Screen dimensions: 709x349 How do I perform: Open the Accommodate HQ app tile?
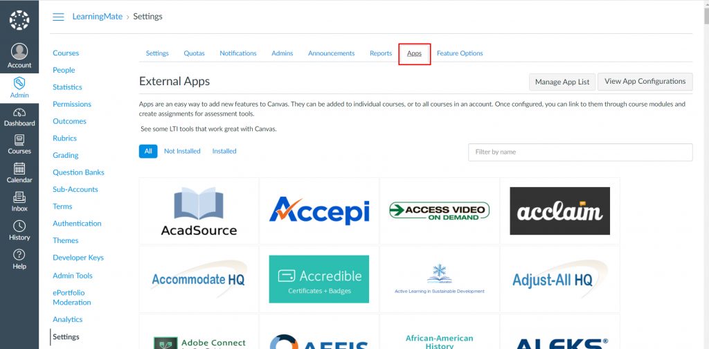click(x=199, y=279)
